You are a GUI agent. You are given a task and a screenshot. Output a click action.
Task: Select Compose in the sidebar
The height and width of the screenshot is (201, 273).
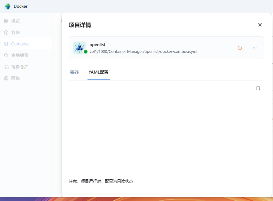coord(27,44)
